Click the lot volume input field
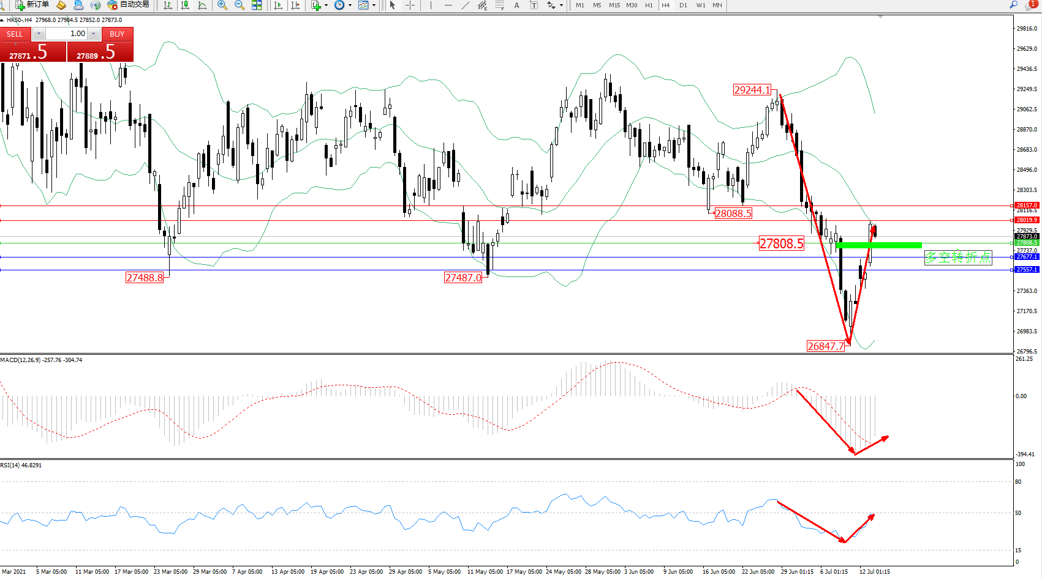The image size is (1042, 578). point(66,34)
